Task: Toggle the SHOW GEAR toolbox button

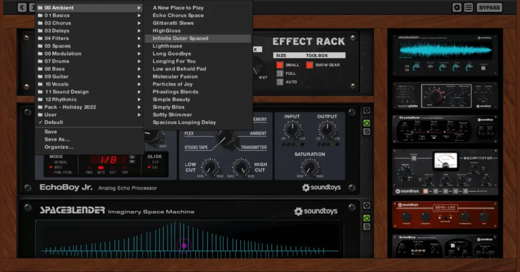Action: coord(309,65)
